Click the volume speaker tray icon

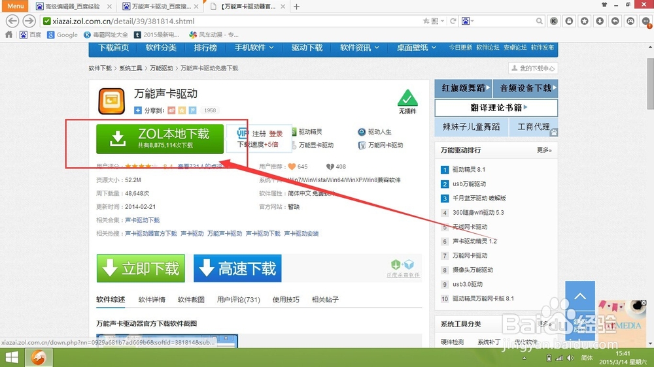click(570, 358)
